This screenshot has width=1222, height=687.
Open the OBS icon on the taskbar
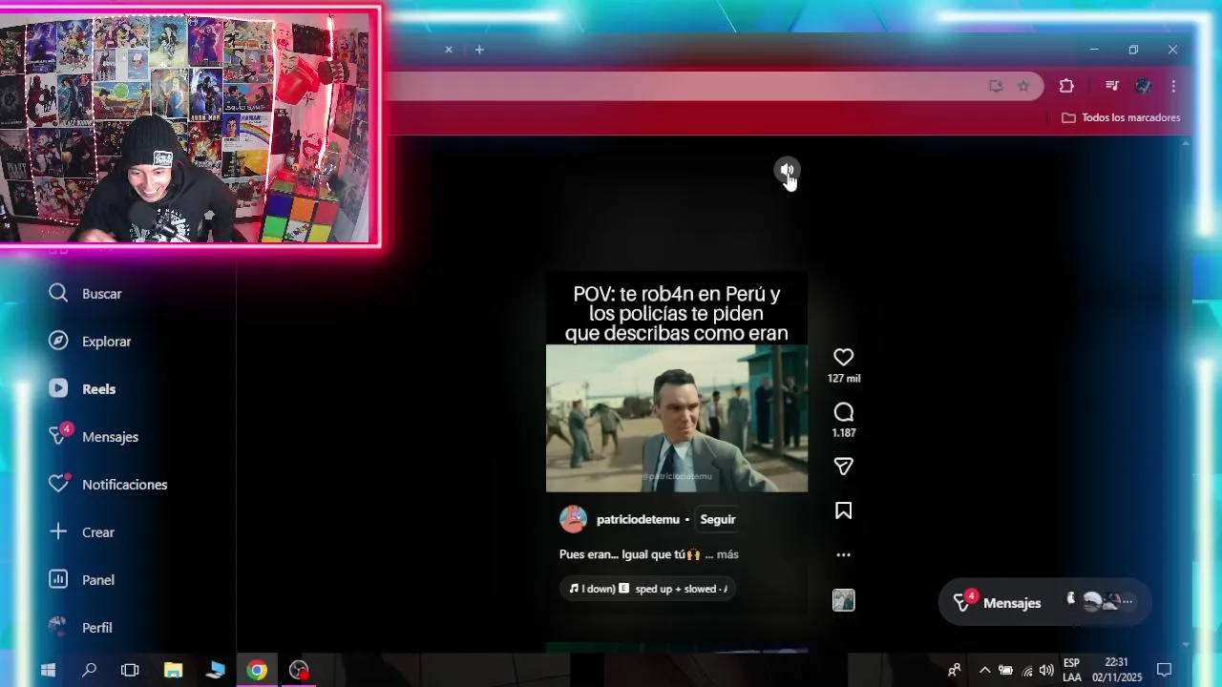[299, 670]
